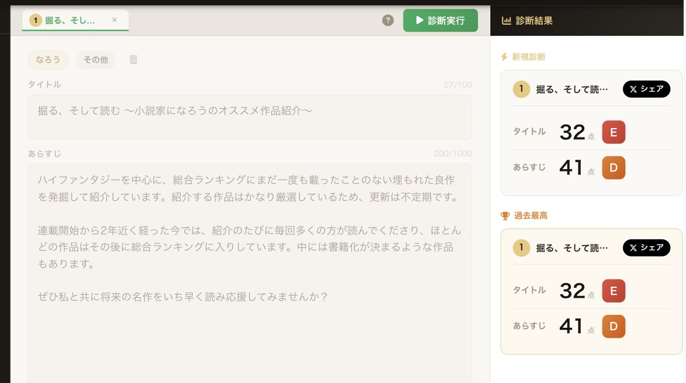Click 掘る、そして読… title in 過去最高 card

(x=572, y=248)
